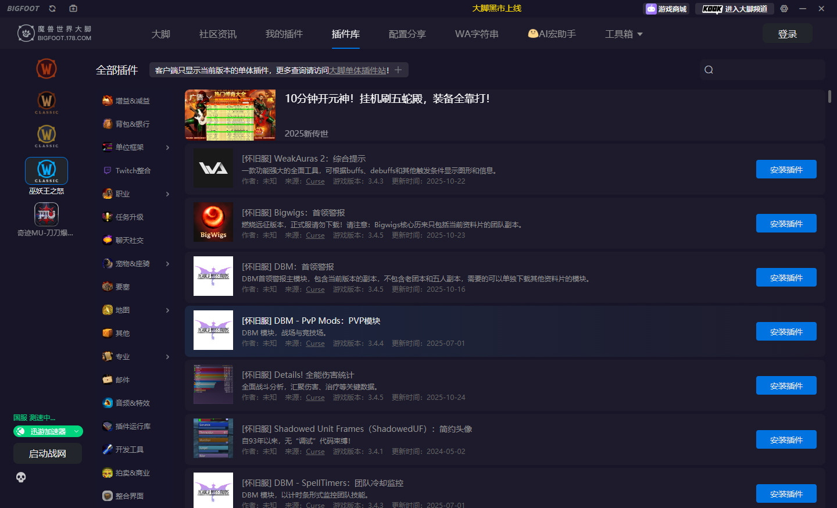
Task: Open the 工具箱 dropdown menu
Action: (624, 34)
